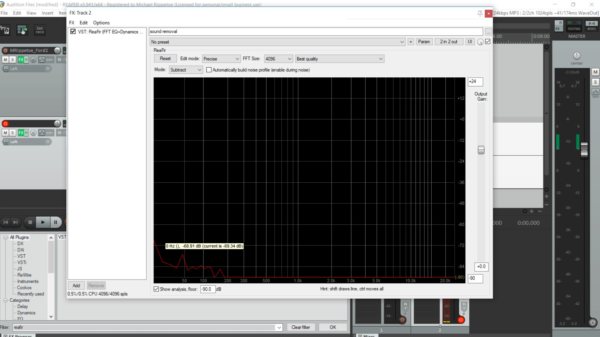Uncheck the ReaFir plugin enable checkbox
Screen dimensions: 600x337
[x=73, y=31]
